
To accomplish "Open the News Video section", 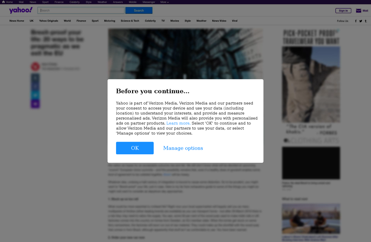I will [x=219, y=21].
